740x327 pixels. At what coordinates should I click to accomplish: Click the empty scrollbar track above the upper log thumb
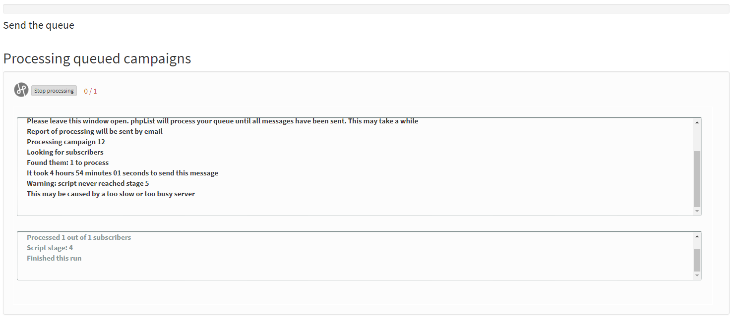tap(697, 138)
